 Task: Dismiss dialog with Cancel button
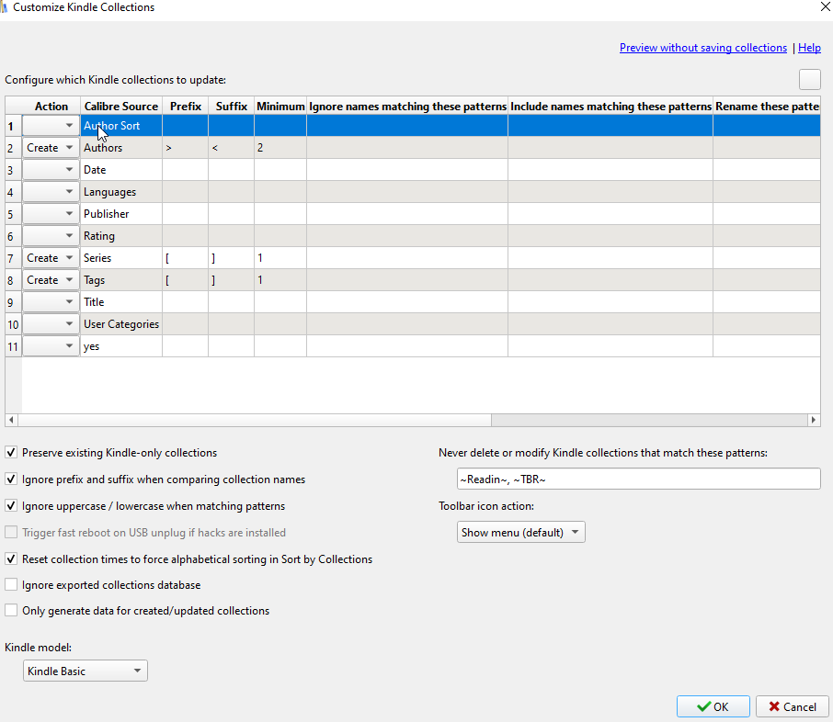[x=793, y=706]
